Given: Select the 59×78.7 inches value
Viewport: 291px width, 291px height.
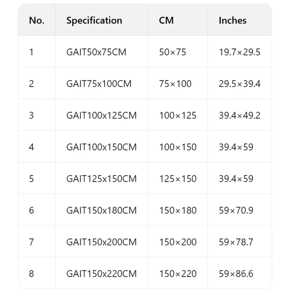Looking at the screenshot, I should point(236,242).
